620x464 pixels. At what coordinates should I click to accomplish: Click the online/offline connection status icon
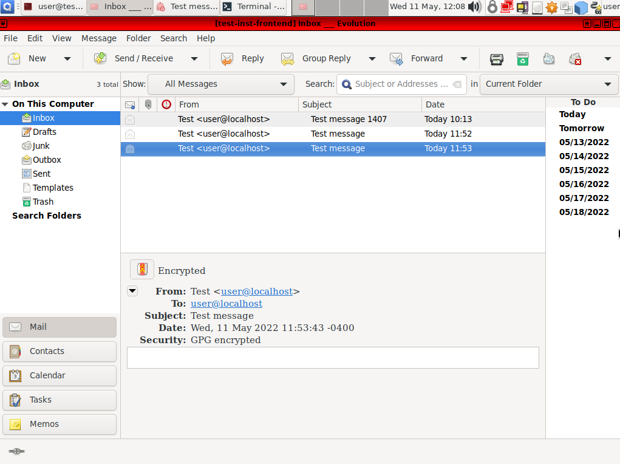coord(16,451)
